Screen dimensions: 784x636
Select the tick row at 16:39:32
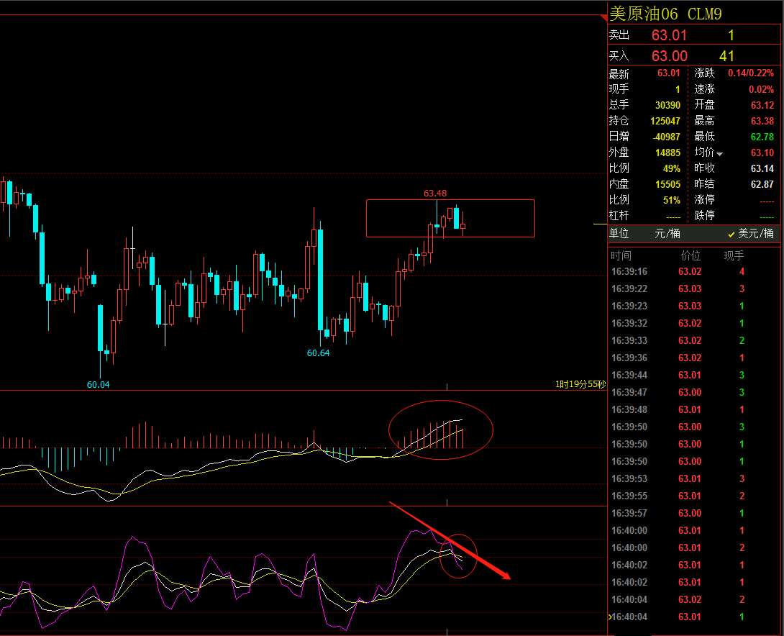point(693,323)
